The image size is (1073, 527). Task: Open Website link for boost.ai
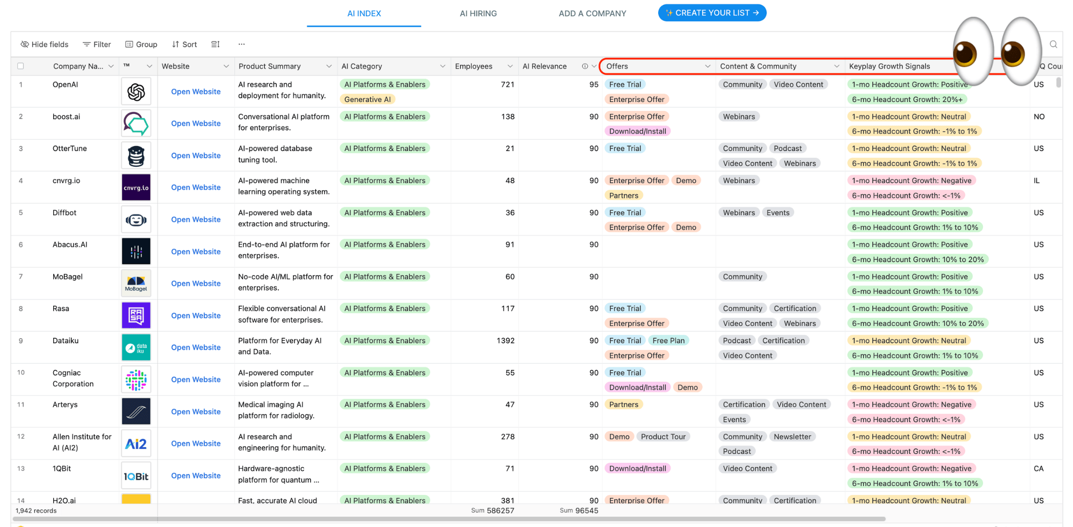[x=196, y=123]
